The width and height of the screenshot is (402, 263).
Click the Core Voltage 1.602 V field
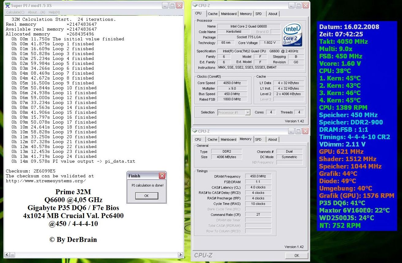point(270,43)
